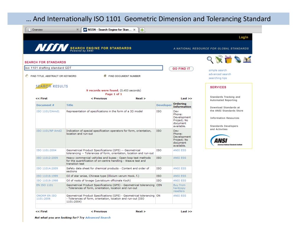Click the Advanced Search link below results
Screen dimensions: 302x227
pyautogui.click(x=98, y=218)
